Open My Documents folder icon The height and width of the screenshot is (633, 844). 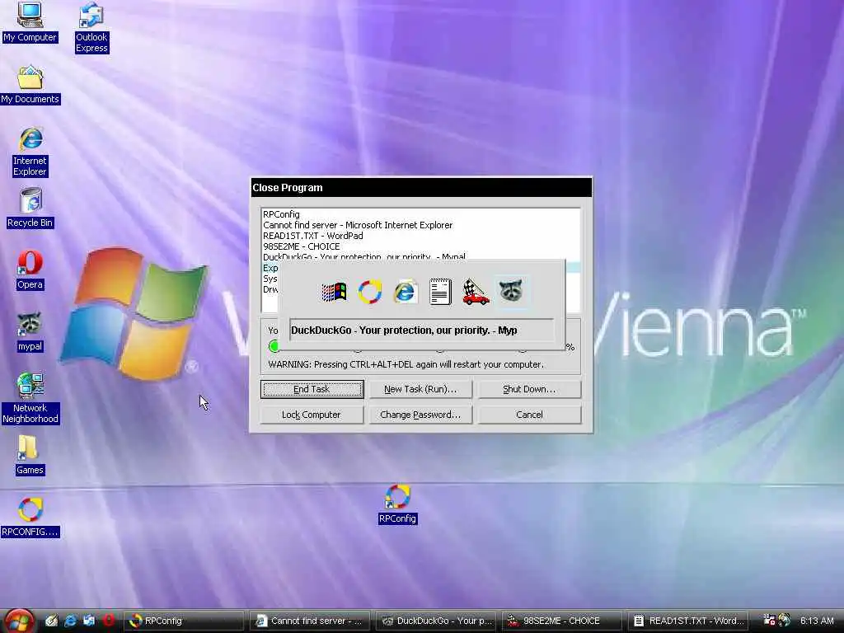[x=30, y=85]
